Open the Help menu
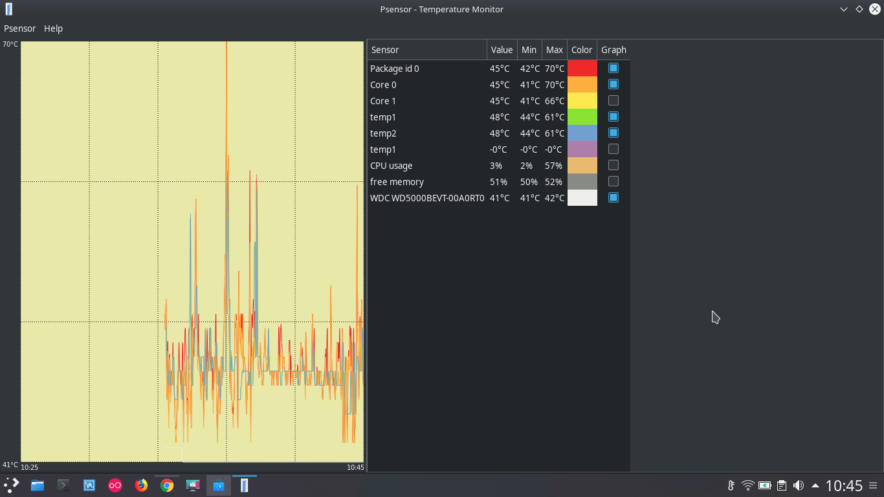 (54, 28)
